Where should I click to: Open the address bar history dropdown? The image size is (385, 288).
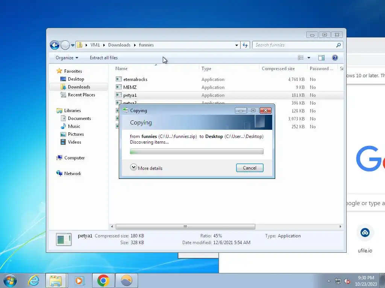point(236,45)
